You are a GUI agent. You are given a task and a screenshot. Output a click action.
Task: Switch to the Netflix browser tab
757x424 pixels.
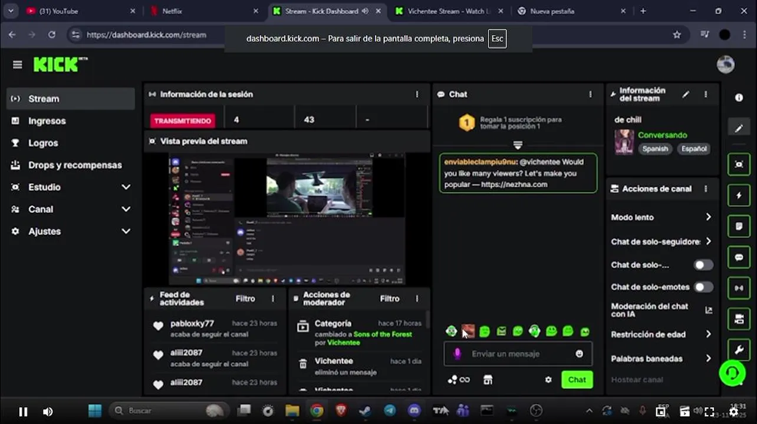203,11
